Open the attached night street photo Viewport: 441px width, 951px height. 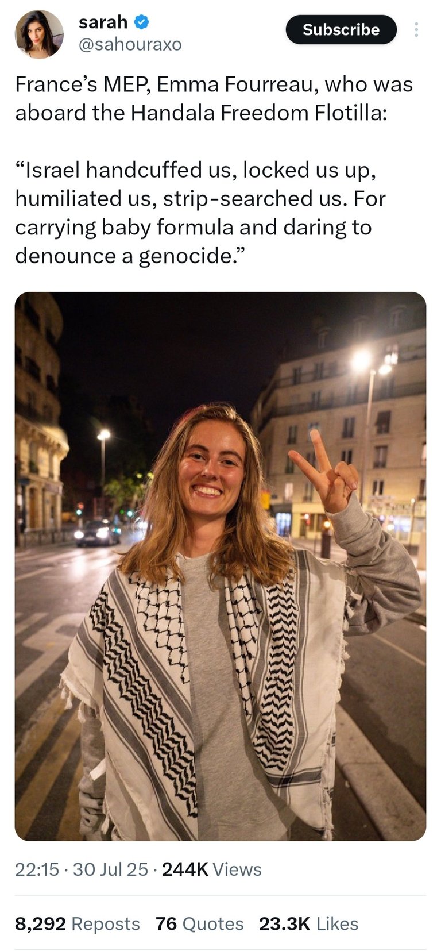(x=220, y=566)
